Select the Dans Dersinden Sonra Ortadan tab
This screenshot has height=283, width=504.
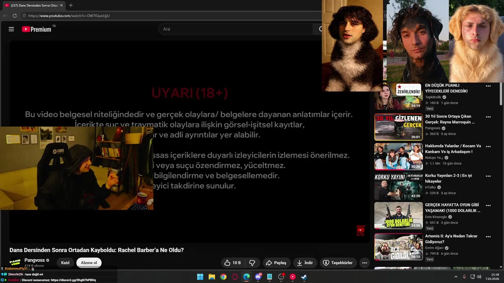[x=34, y=6]
